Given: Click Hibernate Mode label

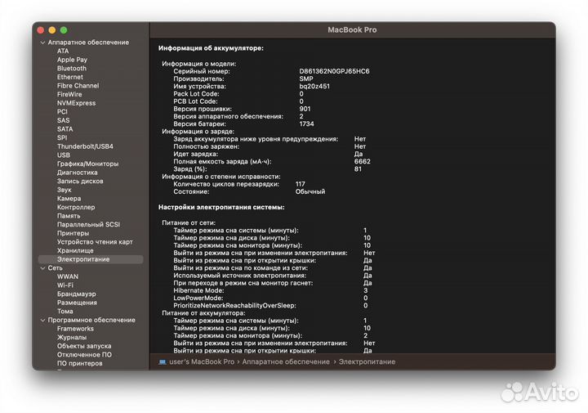Looking at the screenshot, I should 198,290.
